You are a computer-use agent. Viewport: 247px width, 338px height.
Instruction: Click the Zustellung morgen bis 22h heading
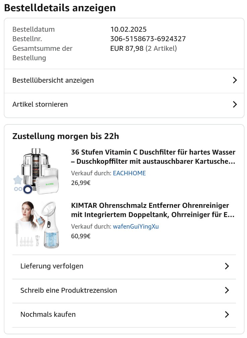pos(66,136)
